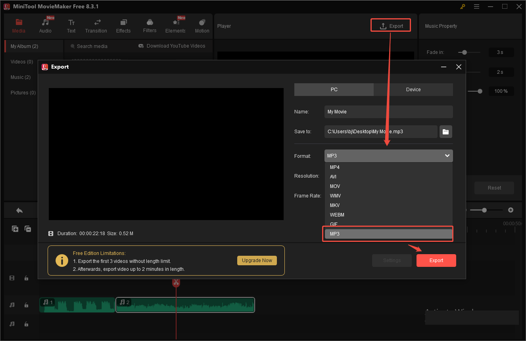Image resolution: width=526 pixels, height=341 pixels.
Task: Open the Media panel
Action: coord(19,25)
